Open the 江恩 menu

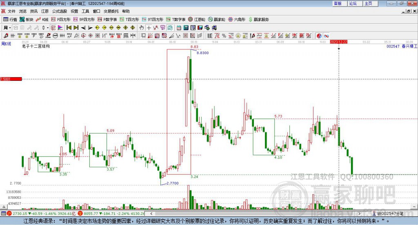[45, 11]
